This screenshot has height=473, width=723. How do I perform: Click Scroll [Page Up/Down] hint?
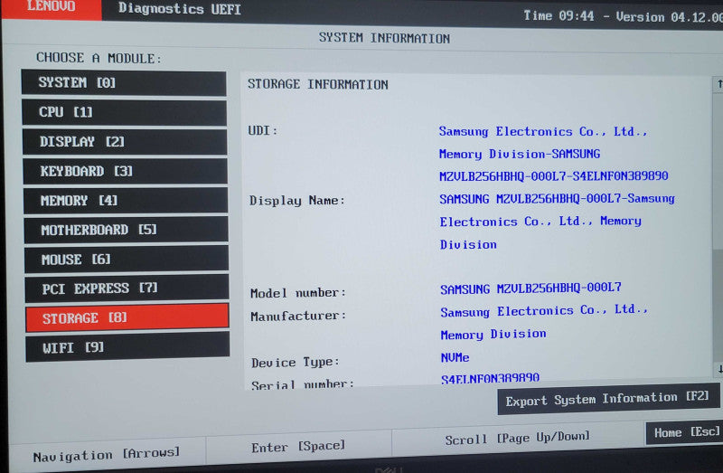517,438
